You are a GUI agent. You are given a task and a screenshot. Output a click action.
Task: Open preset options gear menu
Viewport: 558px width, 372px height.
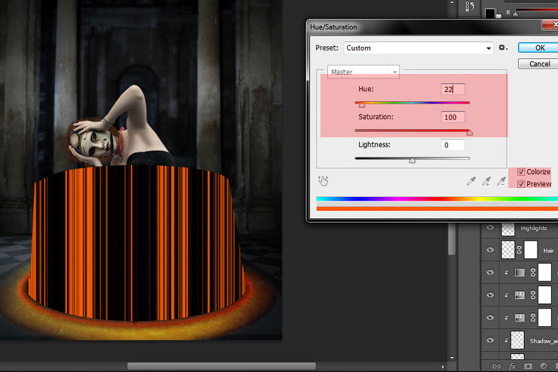click(503, 48)
